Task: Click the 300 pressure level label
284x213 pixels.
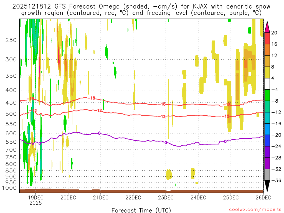Action: click(x=11, y=59)
